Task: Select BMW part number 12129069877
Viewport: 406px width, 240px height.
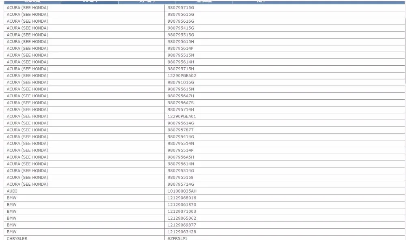Action: (x=182, y=225)
